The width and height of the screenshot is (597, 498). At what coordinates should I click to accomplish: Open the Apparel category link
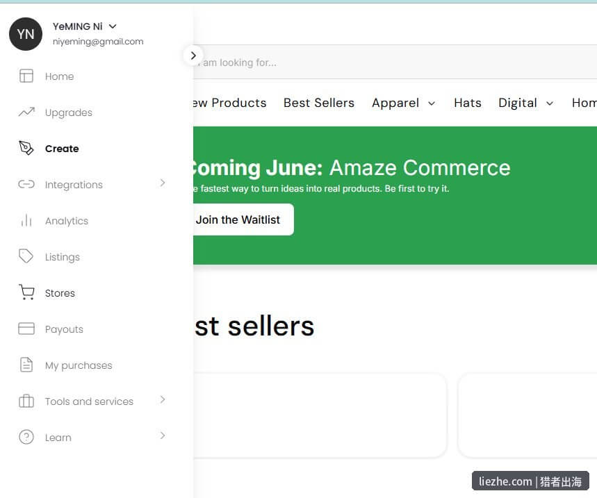[395, 103]
